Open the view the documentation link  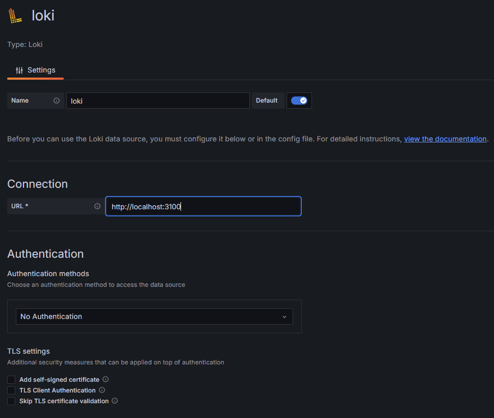445,139
